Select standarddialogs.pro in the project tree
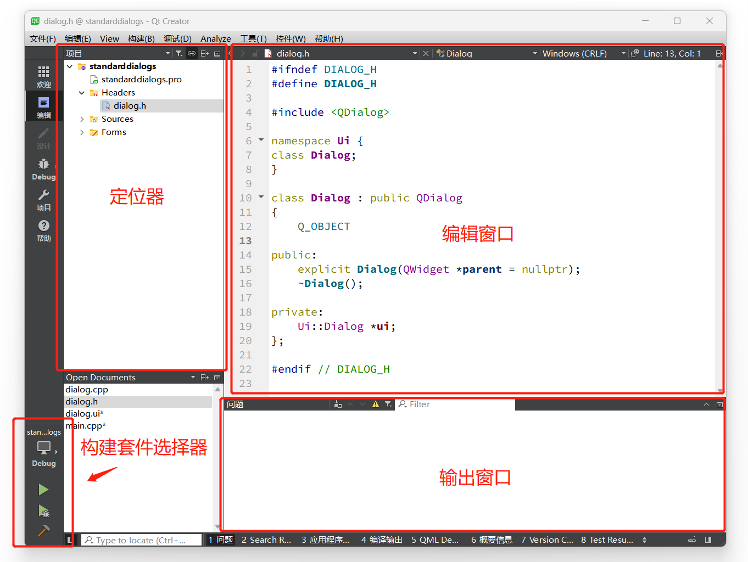748x562 pixels. click(141, 80)
